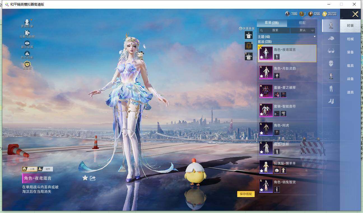Select the pants category icon

[x=331, y=89]
